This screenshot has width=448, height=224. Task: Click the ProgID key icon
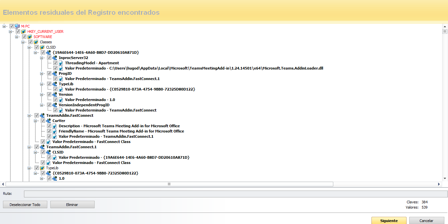55,73
